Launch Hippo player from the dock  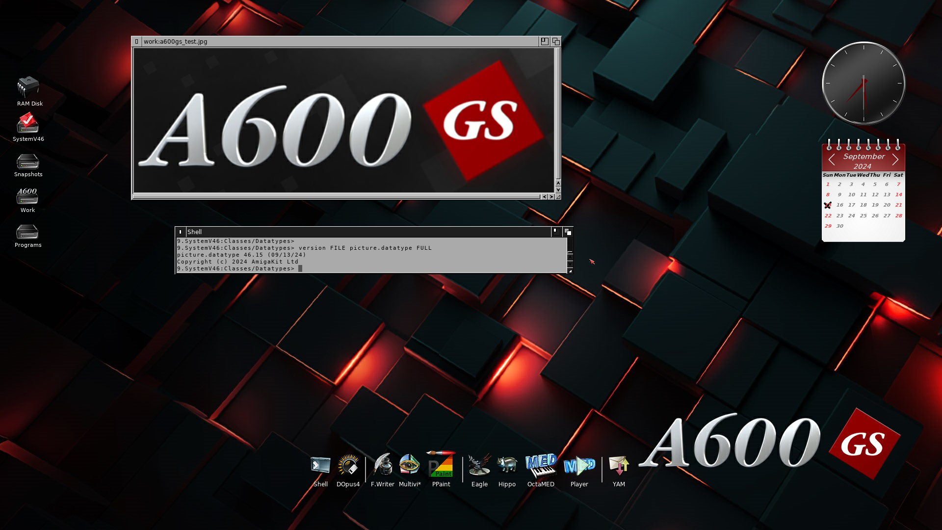pyautogui.click(x=507, y=471)
